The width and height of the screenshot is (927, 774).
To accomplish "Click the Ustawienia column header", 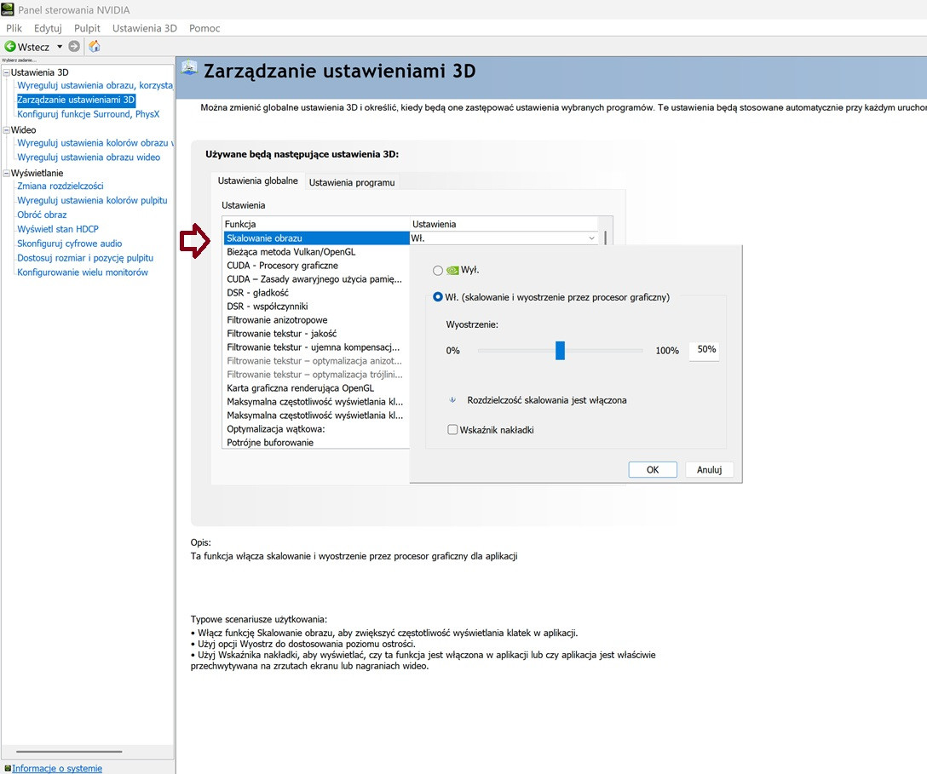I will [504, 224].
